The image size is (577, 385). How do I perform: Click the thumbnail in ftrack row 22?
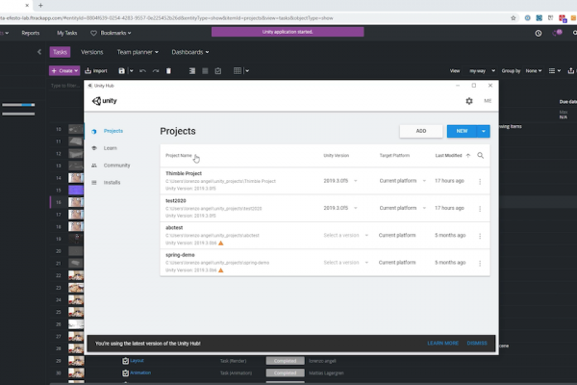tap(76, 275)
